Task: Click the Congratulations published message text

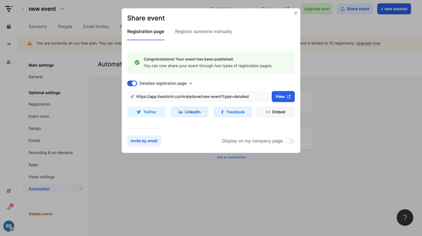Action: 189,59
